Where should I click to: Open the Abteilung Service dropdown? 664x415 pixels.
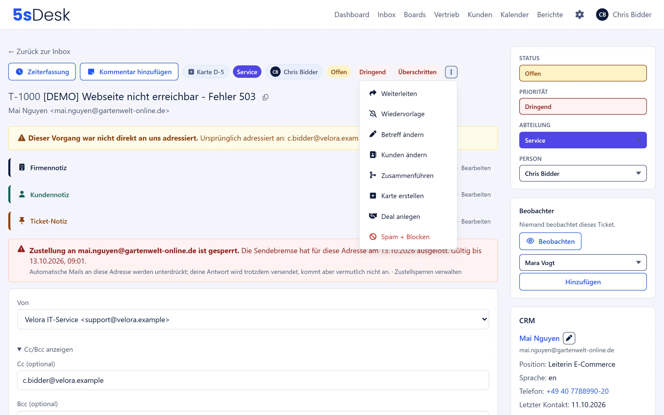coord(583,140)
